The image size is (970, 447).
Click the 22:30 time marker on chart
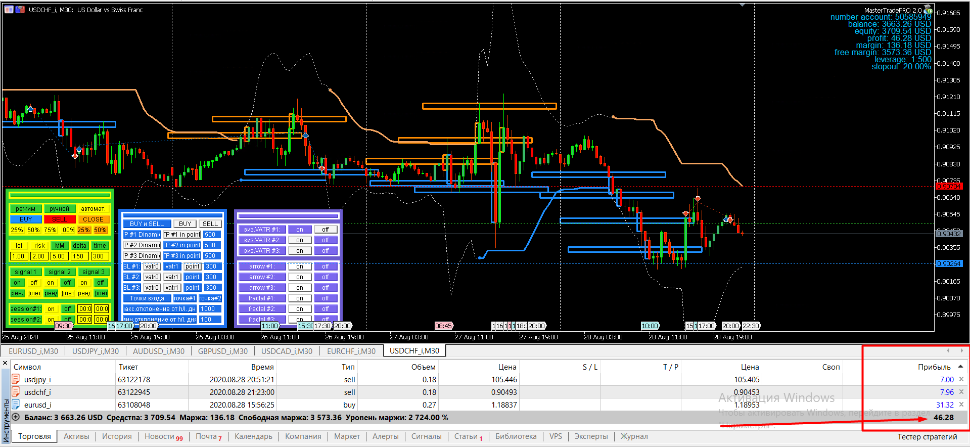(751, 326)
